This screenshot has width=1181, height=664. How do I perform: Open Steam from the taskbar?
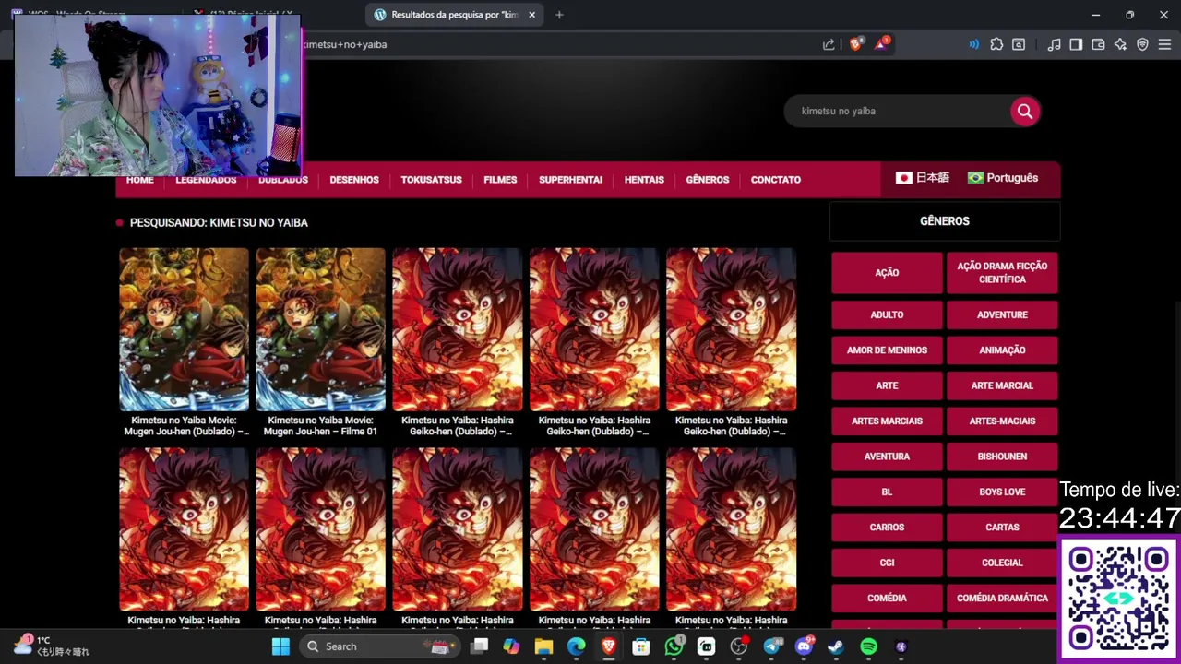pyautogui.click(x=836, y=646)
